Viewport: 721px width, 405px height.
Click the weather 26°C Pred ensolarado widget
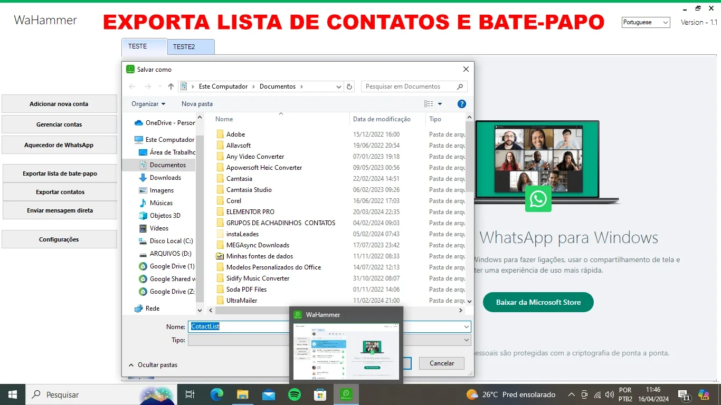[x=511, y=394]
